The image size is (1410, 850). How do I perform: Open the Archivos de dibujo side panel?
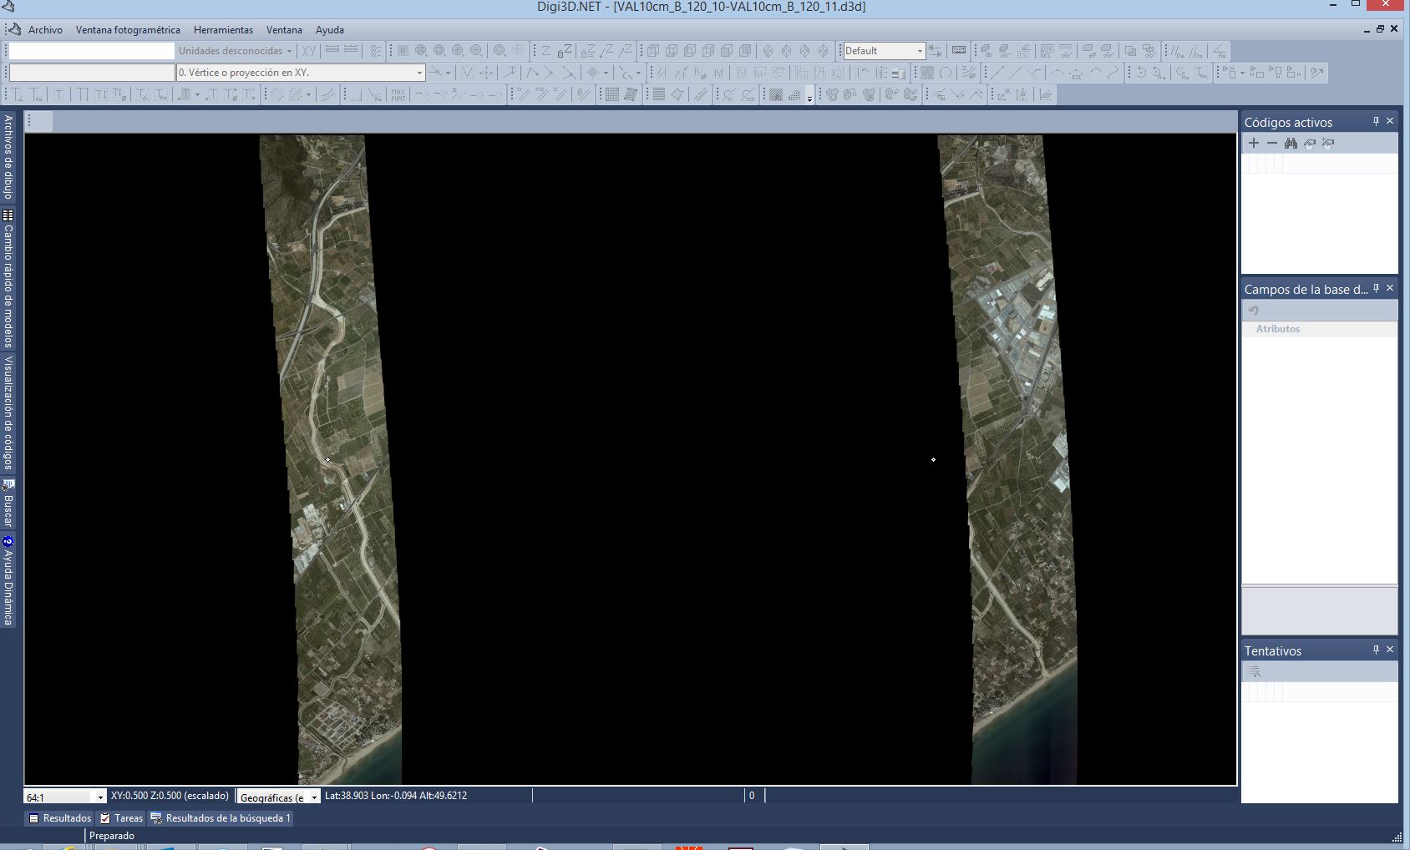[8, 157]
